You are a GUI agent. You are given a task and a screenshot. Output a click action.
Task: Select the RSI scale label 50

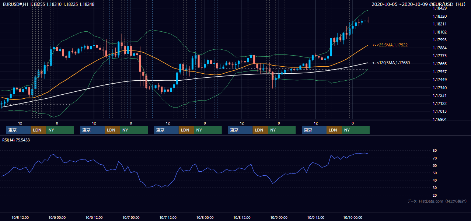click(435, 173)
